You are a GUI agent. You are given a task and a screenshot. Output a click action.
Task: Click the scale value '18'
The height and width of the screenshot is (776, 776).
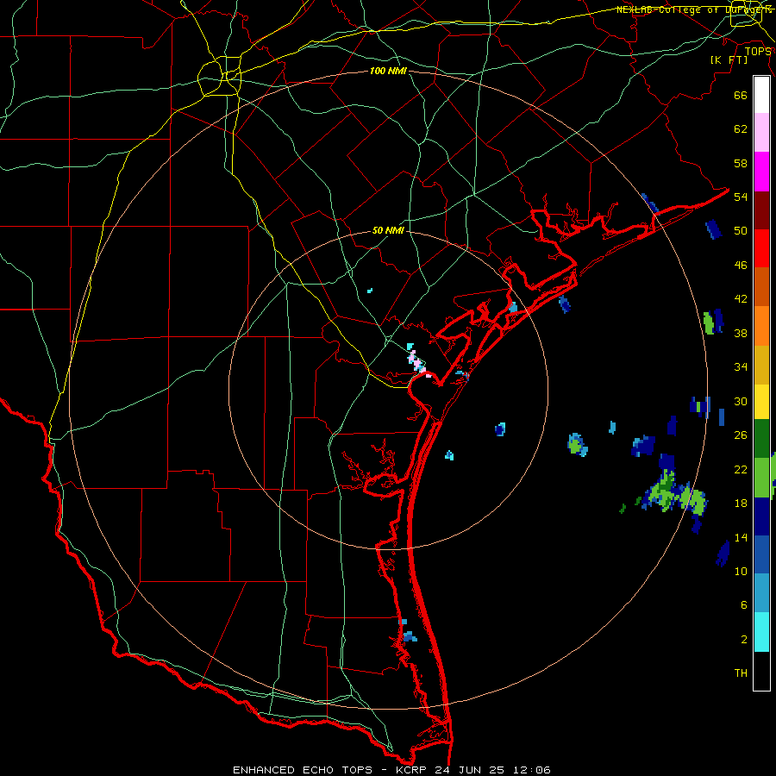click(x=741, y=504)
